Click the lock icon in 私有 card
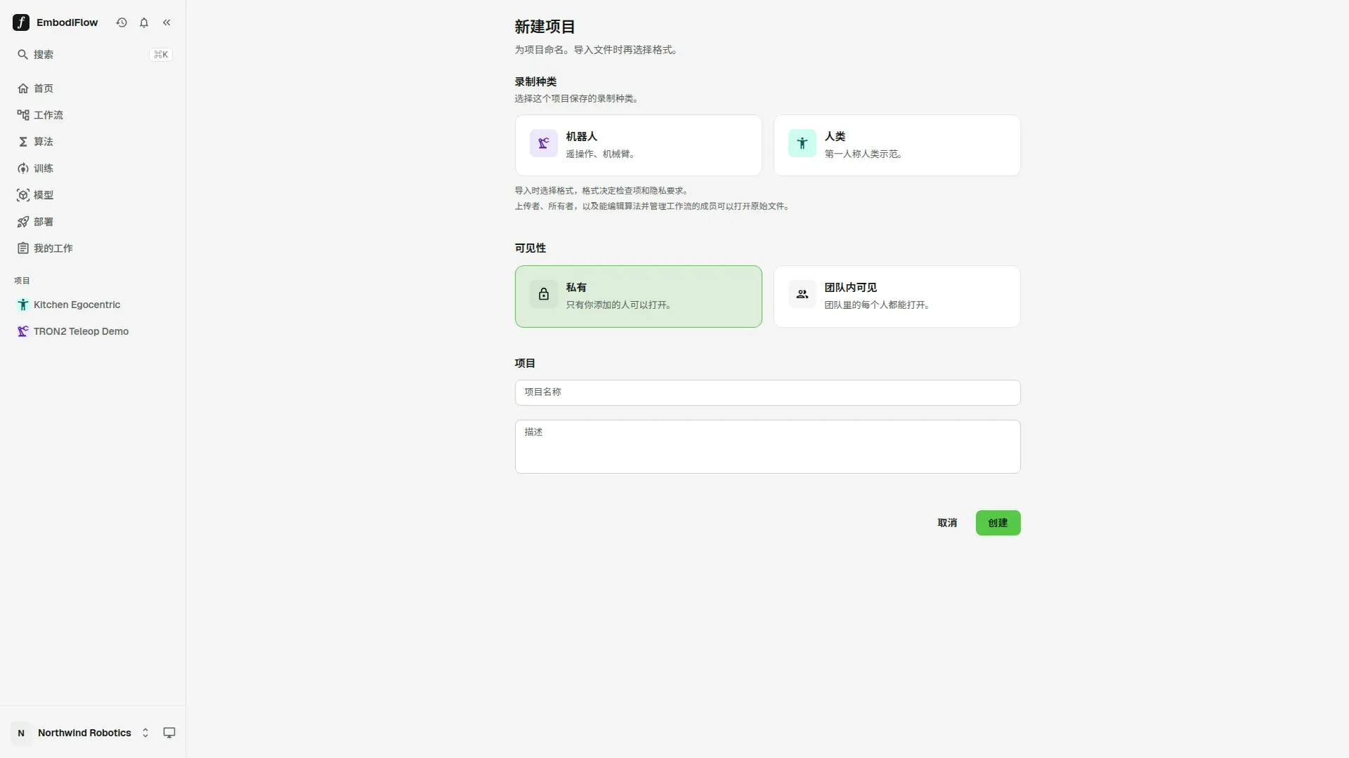This screenshot has height=758, width=1349. pyautogui.click(x=544, y=294)
